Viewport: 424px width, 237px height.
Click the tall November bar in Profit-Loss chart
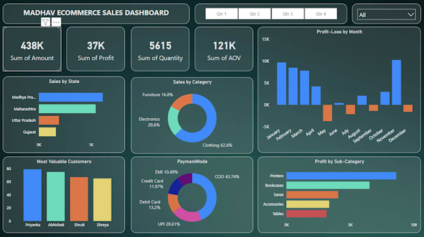[x=397, y=82]
